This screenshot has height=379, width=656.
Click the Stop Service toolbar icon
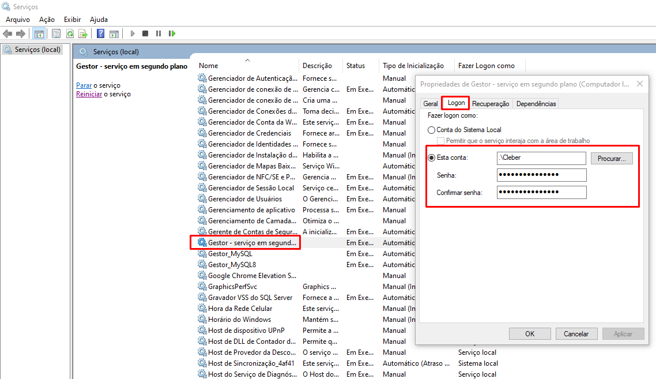click(x=145, y=33)
